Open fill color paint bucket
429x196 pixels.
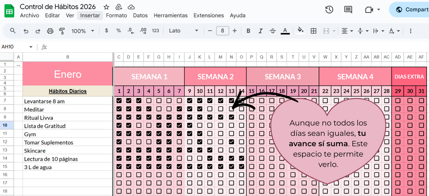pyautogui.click(x=301, y=31)
